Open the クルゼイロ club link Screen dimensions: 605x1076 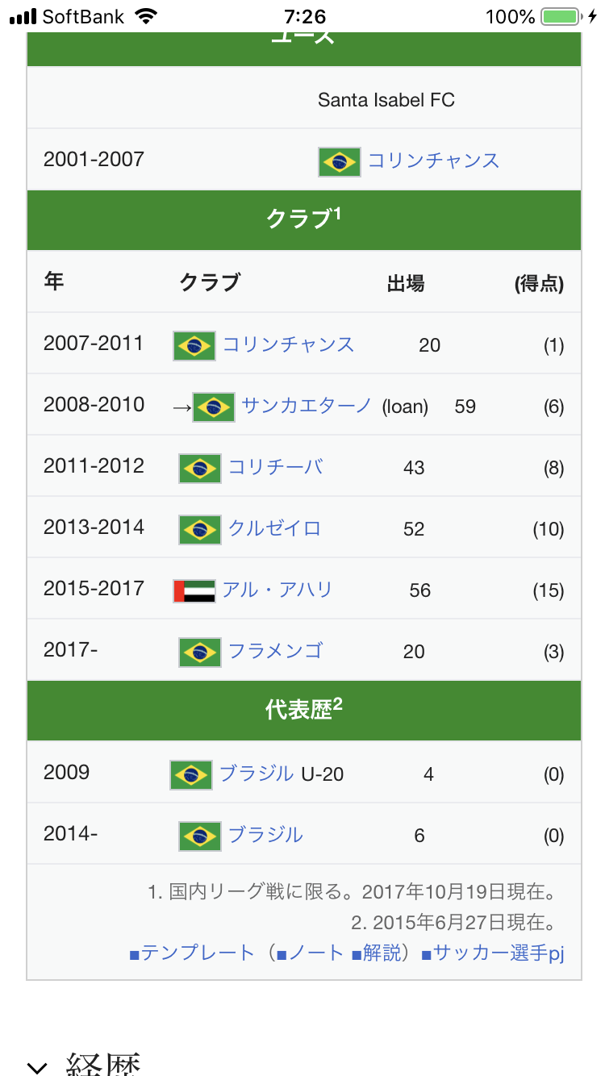[x=274, y=528]
